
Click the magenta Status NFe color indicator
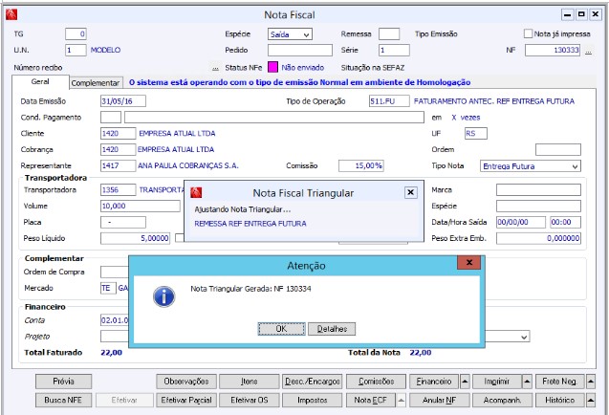[273, 67]
